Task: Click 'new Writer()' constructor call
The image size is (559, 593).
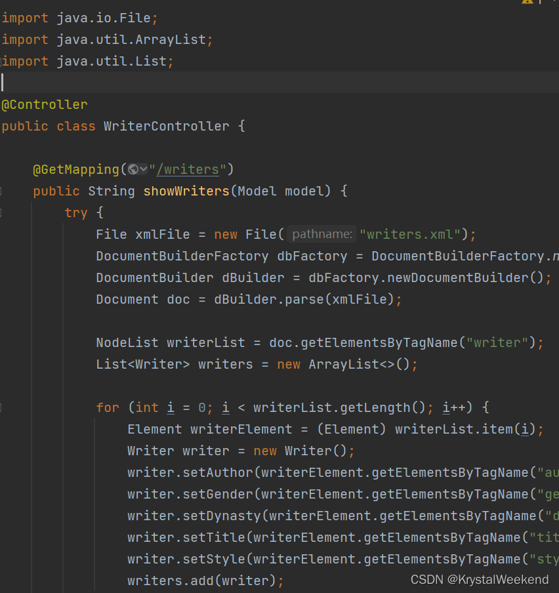Action: 300,451
